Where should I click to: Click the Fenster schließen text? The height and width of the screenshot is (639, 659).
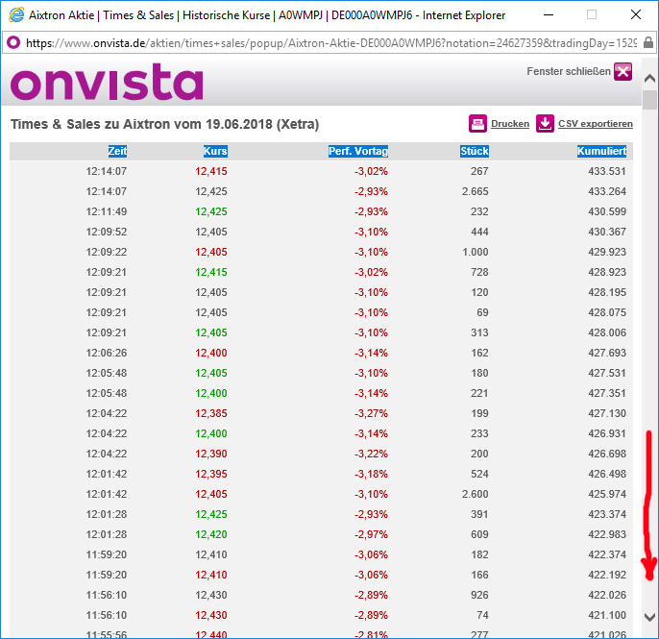click(x=569, y=71)
